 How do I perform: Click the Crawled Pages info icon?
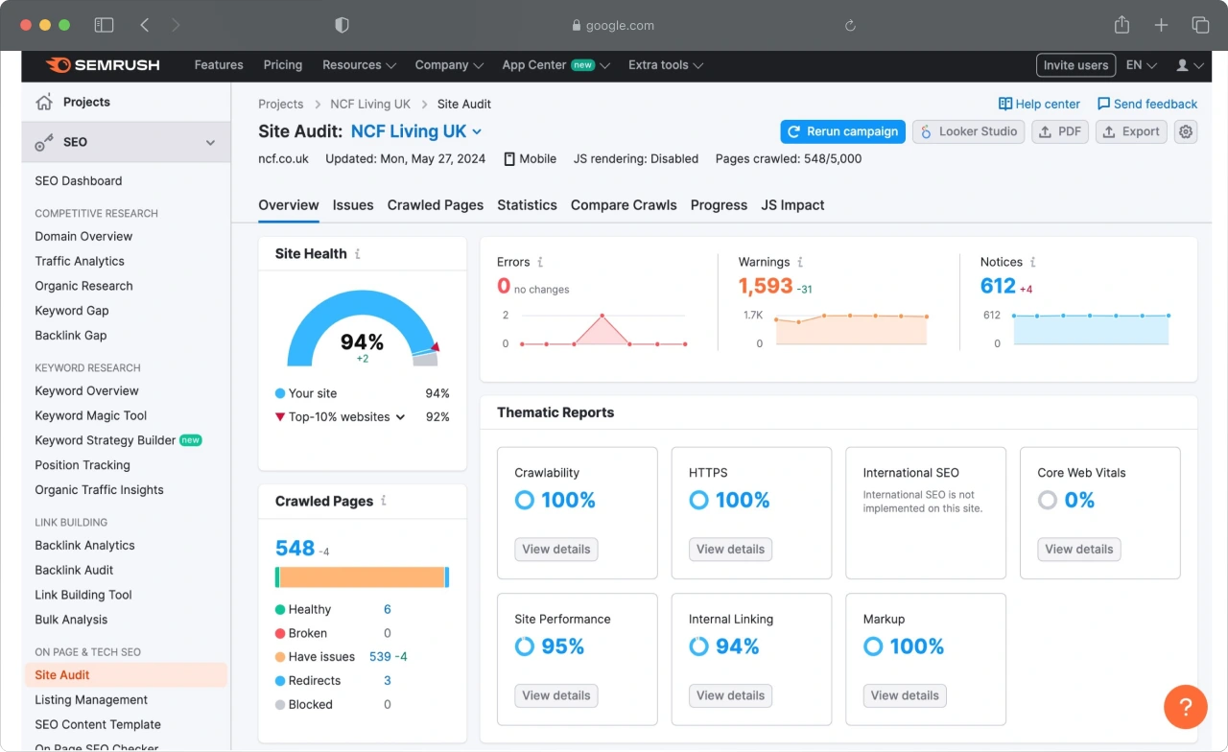click(384, 501)
